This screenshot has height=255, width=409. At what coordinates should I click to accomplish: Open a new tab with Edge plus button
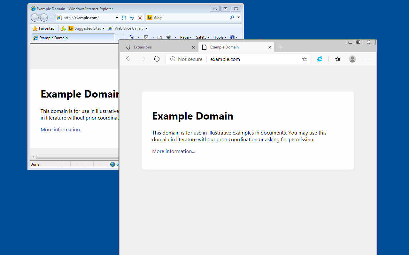tap(280, 47)
